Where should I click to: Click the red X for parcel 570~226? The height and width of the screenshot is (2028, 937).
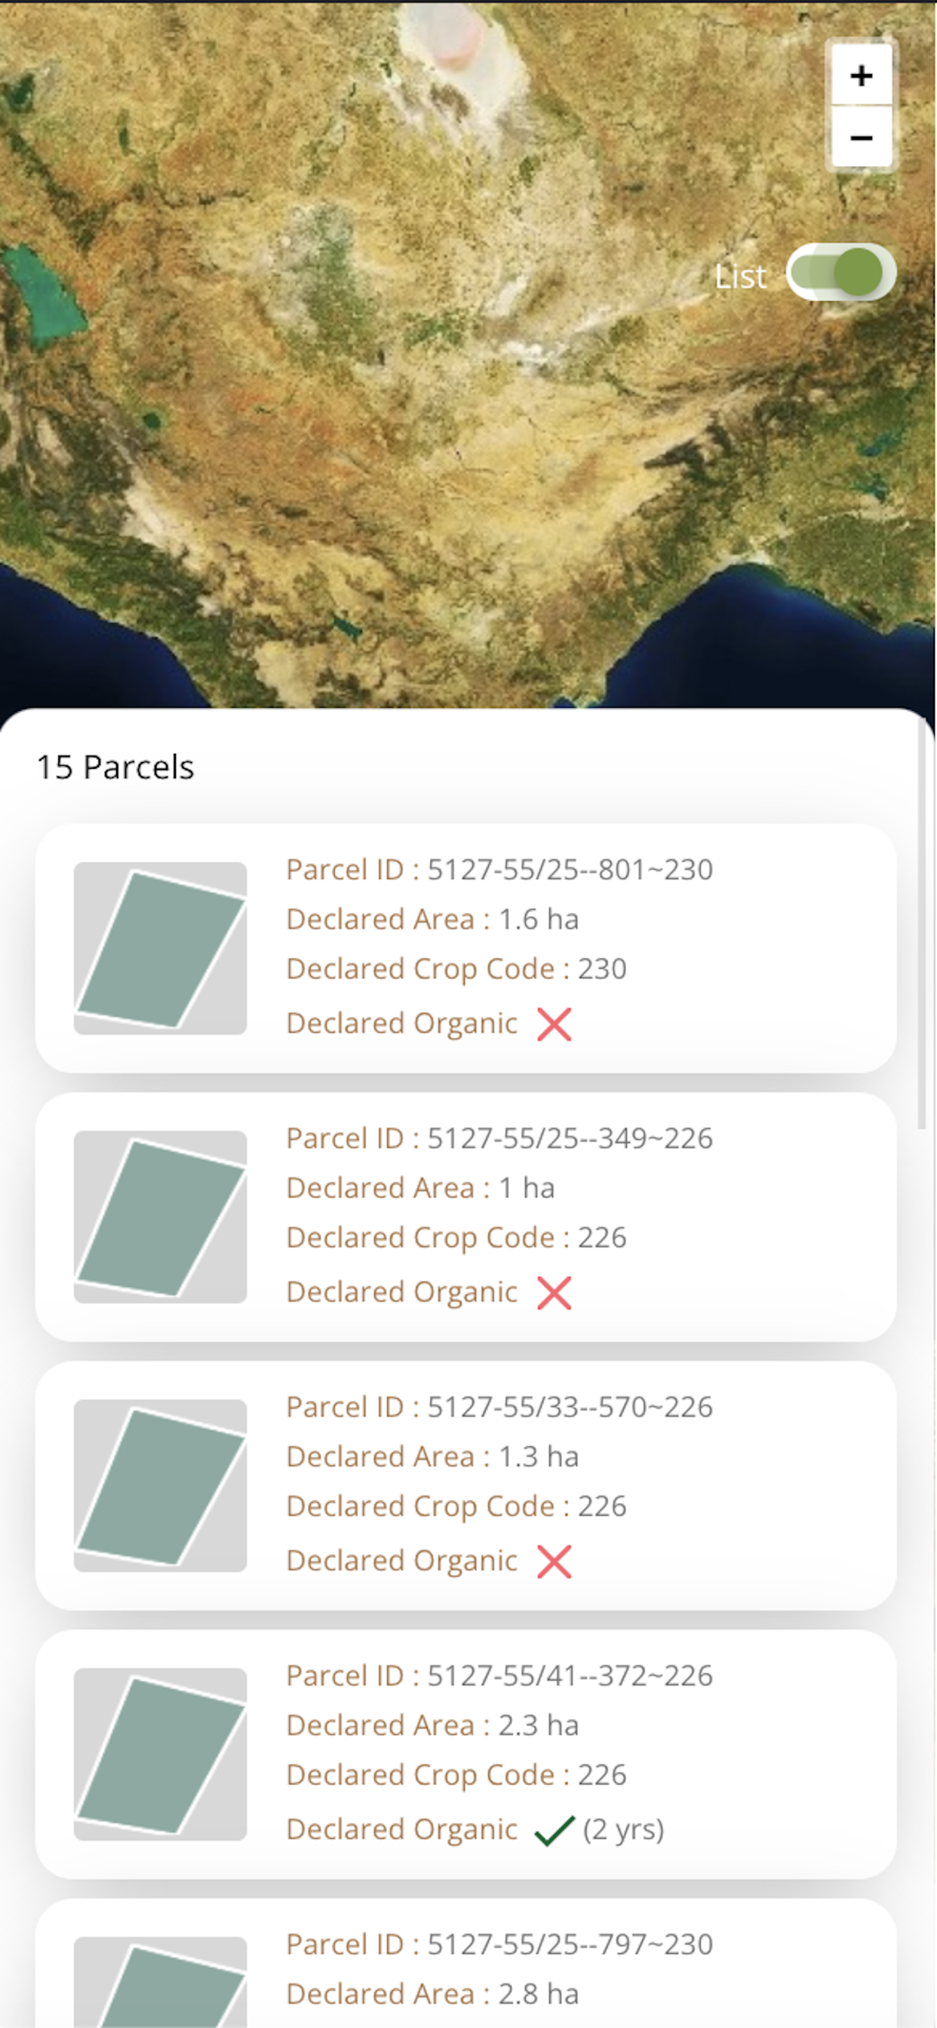point(555,1561)
